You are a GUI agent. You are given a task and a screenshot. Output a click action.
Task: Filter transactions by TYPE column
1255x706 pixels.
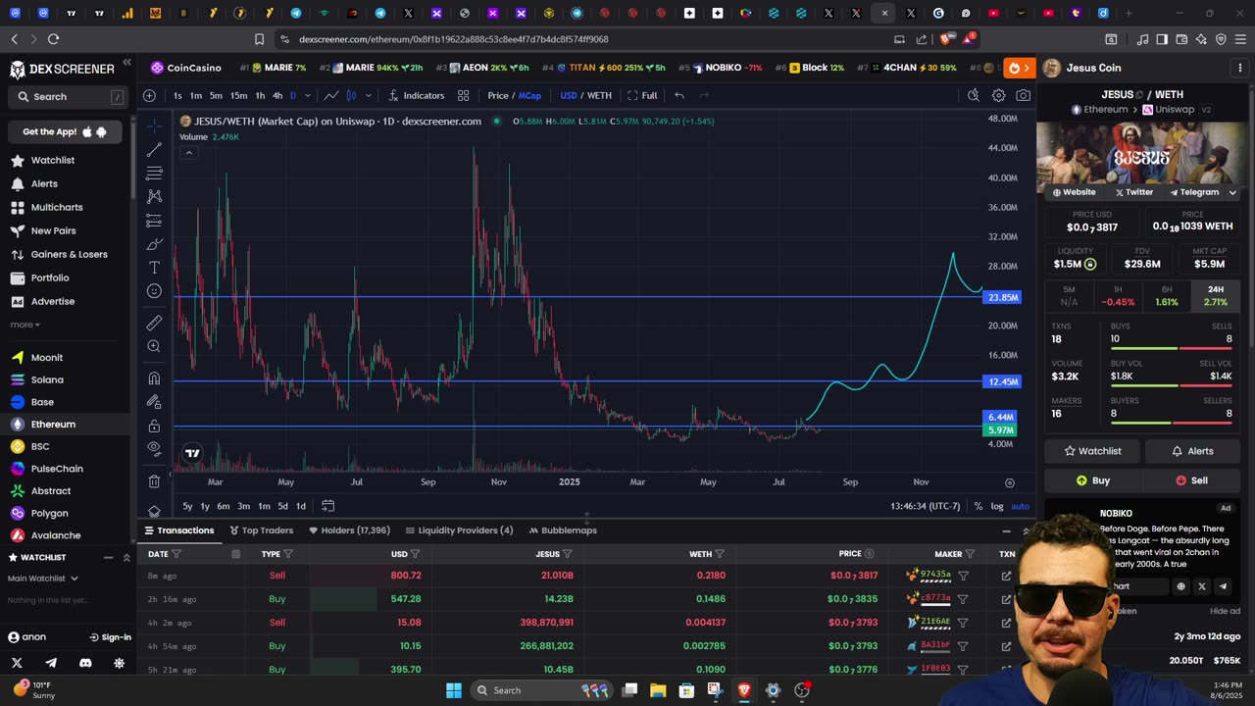coord(288,554)
